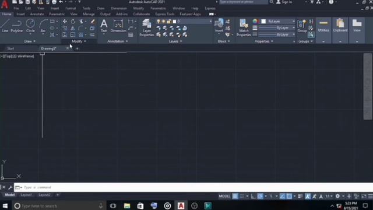Expand the Draw panel

(x=30, y=41)
